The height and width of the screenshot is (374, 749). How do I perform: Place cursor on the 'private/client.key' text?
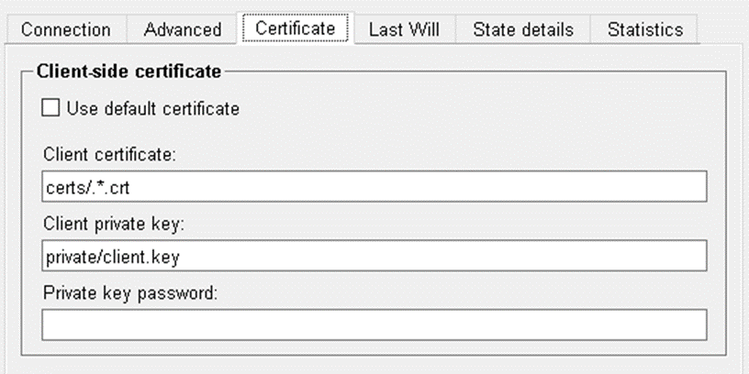click(x=111, y=257)
